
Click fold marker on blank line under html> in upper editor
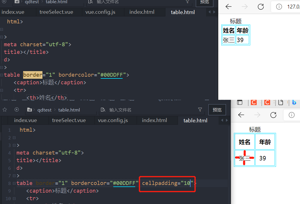coord(1,29)
